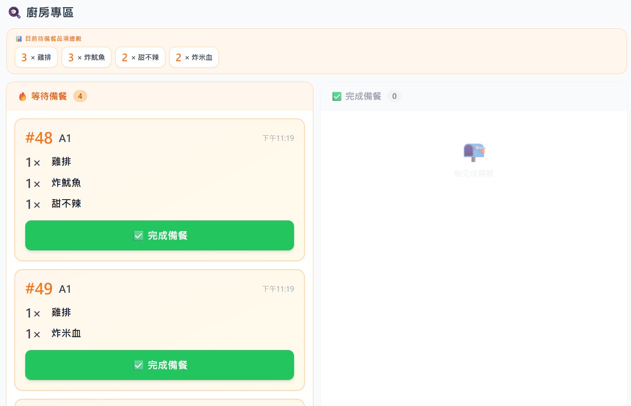Mark order #49 as 完成備餐
This screenshot has width=631, height=406.
tap(160, 365)
